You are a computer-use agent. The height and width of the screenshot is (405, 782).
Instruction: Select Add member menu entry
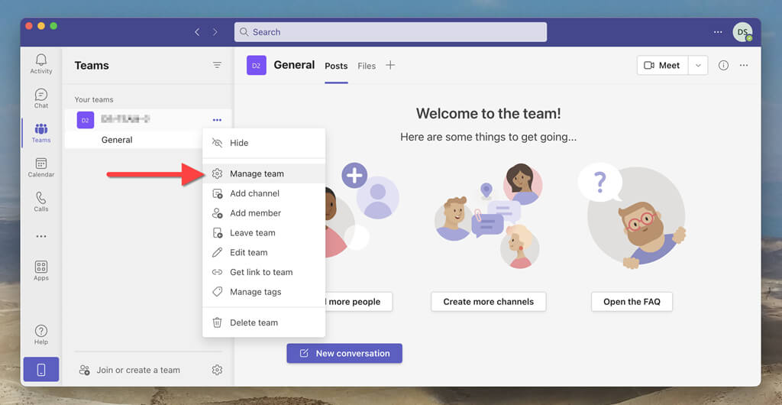pyautogui.click(x=263, y=213)
